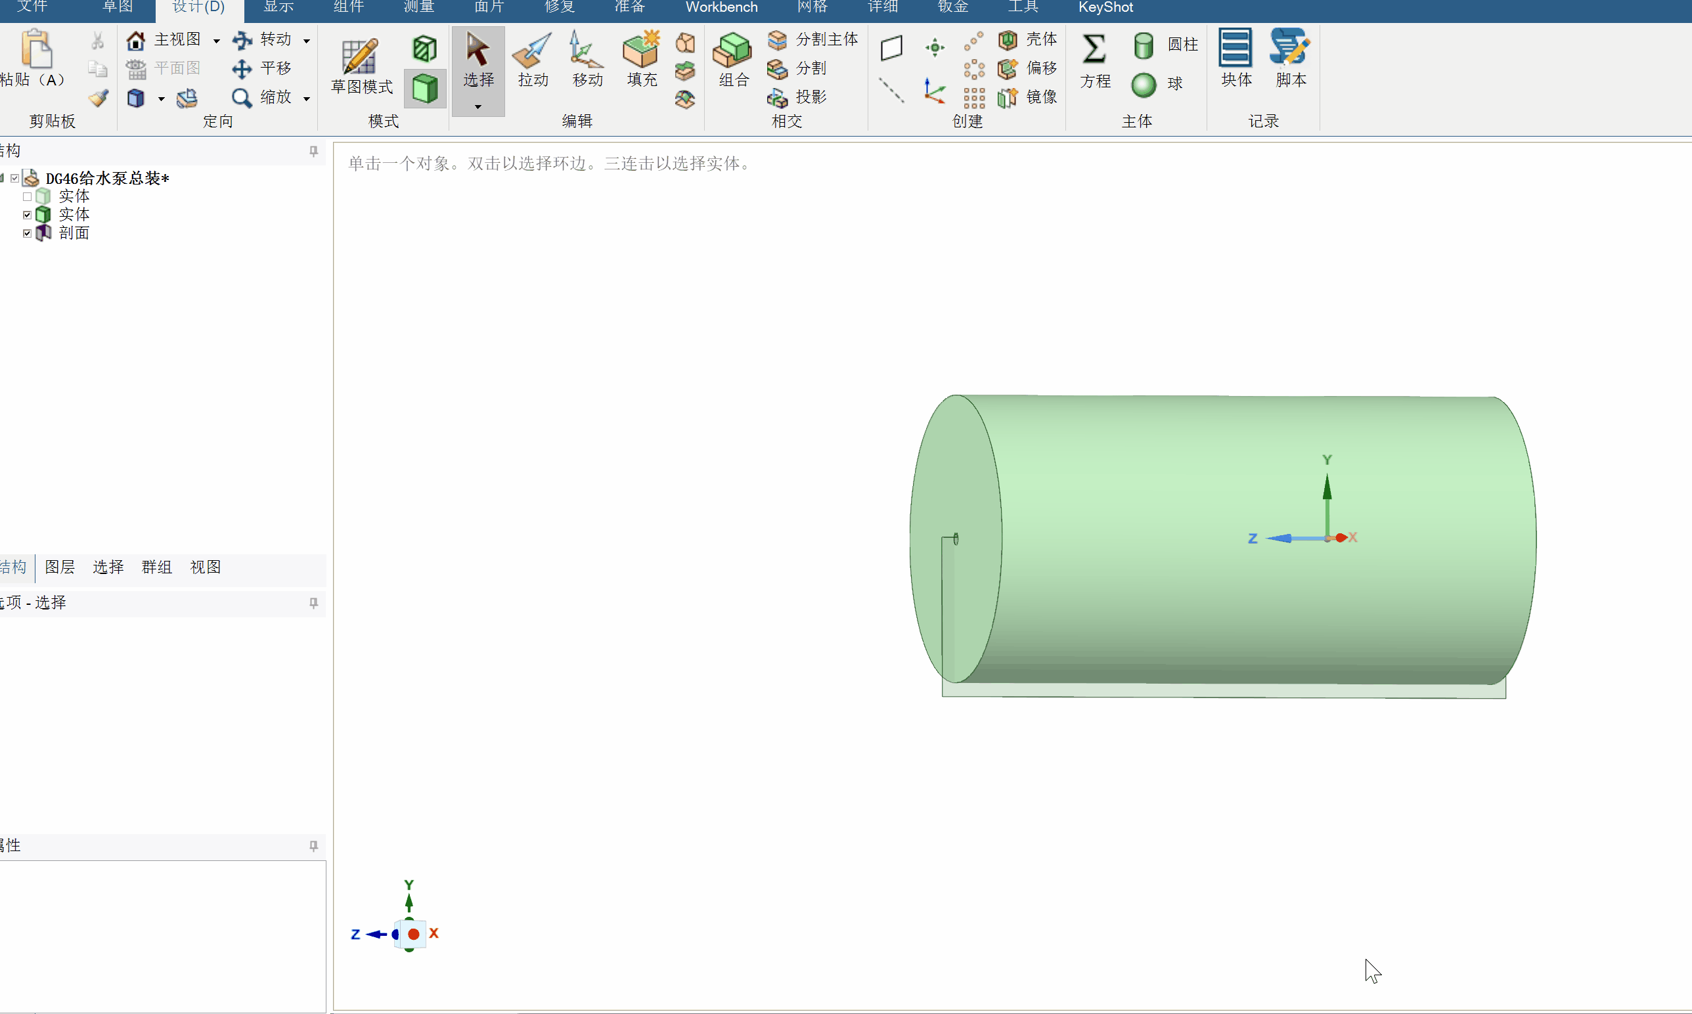Expand the 主视图 dropdown arrow

(x=217, y=41)
